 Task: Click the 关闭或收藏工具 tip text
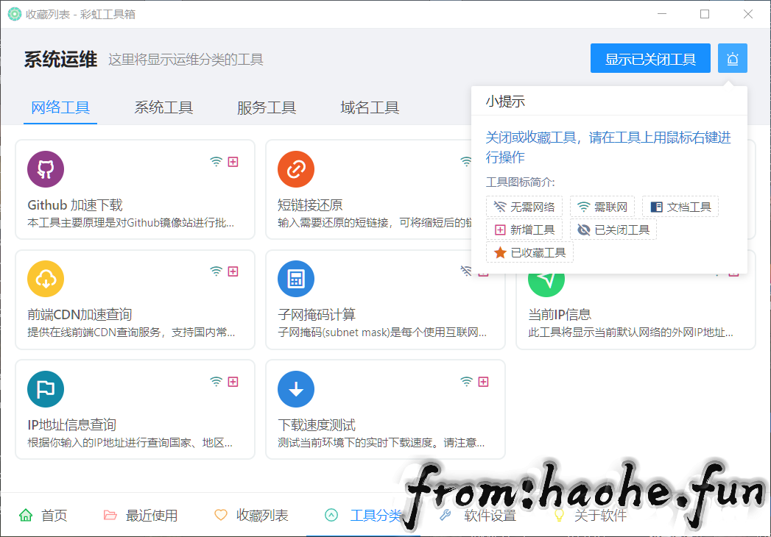click(x=608, y=147)
